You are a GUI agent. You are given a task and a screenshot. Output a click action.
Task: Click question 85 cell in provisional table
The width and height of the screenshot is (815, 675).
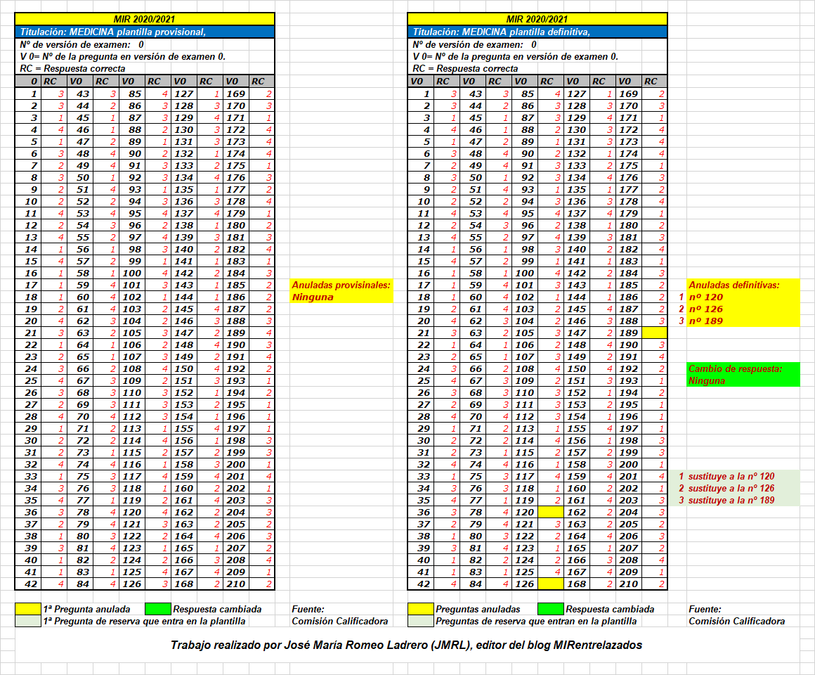coord(132,94)
